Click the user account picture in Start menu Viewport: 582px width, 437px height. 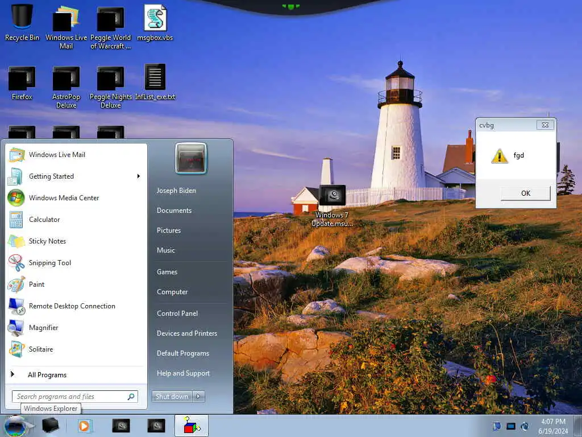191,158
